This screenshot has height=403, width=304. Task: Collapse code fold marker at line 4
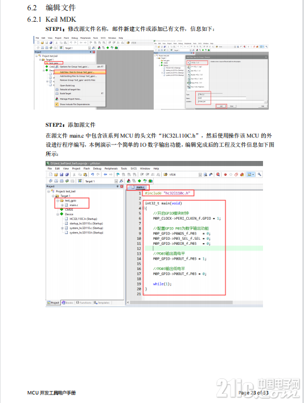pos(143,208)
